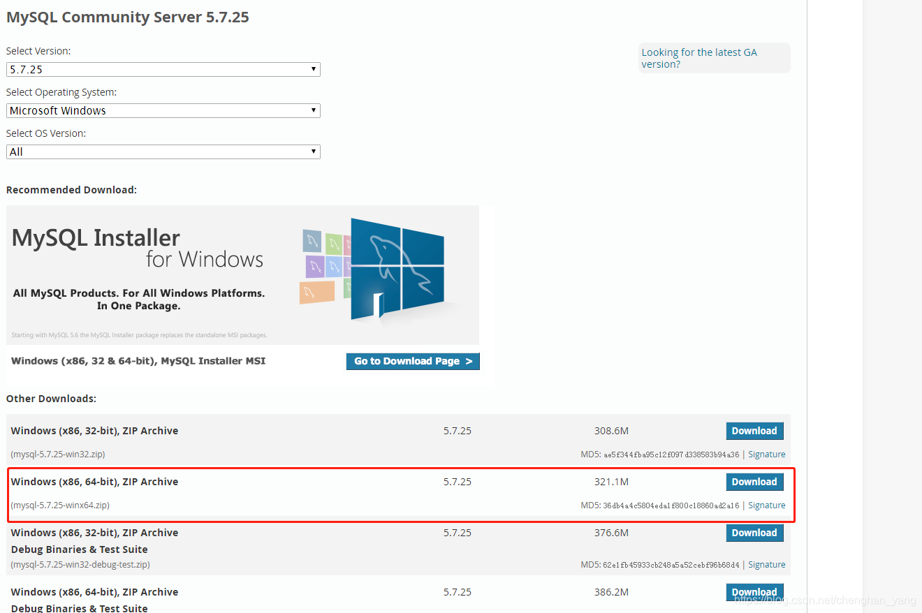This screenshot has height=613, width=922.
Task: Click 'Windows (x86, 32-bit), ZIP Archive' title in first row
Action: point(94,431)
